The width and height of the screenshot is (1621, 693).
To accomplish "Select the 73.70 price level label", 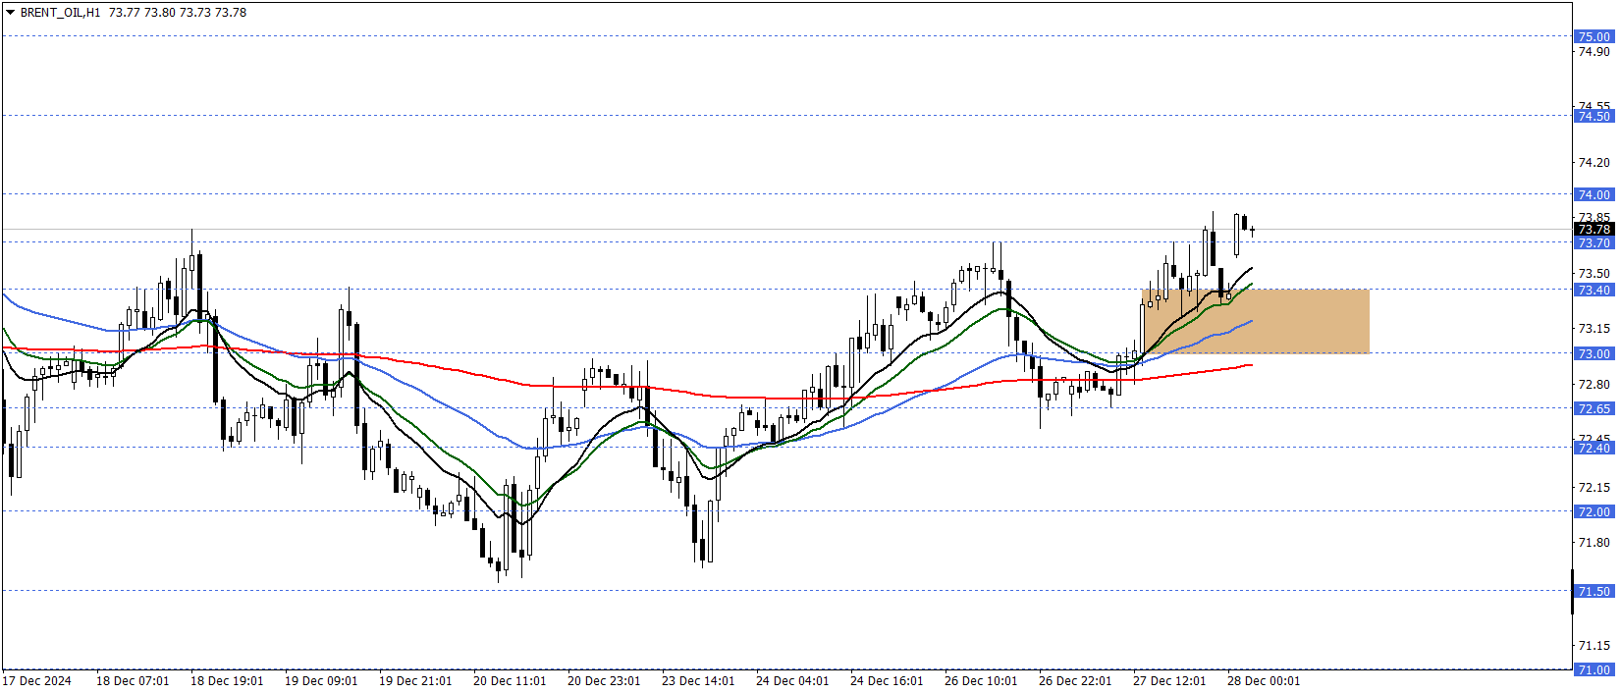I will click(x=1594, y=242).
